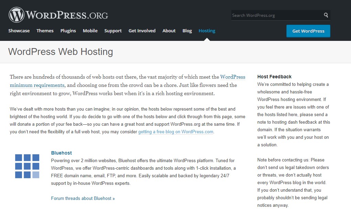This screenshot has height=214, width=351.
Task: Open the Showcase menu item
Action: click(19, 31)
